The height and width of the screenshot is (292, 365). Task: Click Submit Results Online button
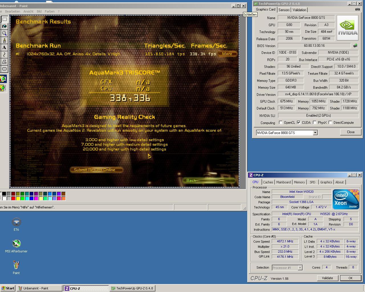click(96, 170)
